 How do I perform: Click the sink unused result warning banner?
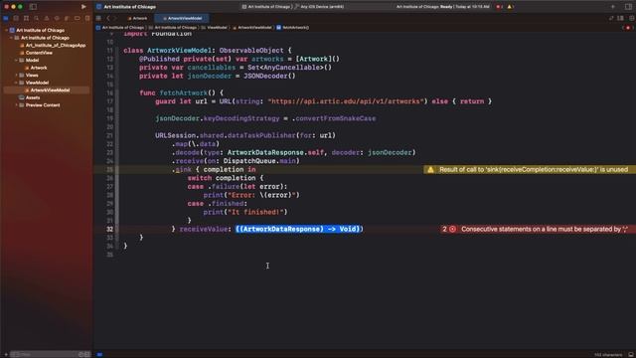click(530, 170)
